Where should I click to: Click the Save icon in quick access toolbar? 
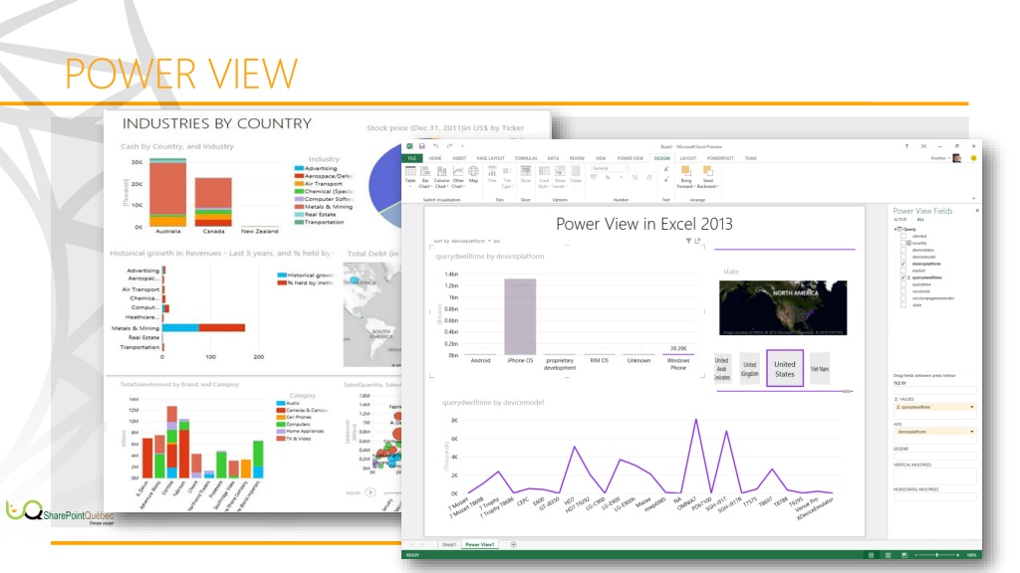click(422, 146)
